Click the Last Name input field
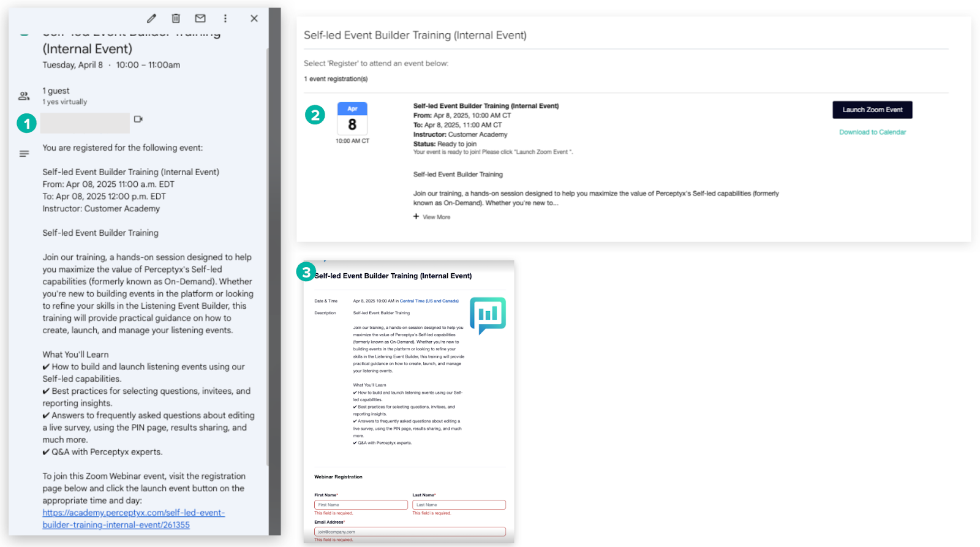The width and height of the screenshot is (980, 547). [459, 505]
